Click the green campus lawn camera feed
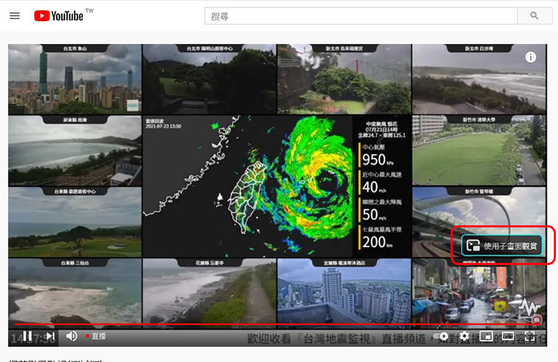This screenshot has width=558, height=362. 478,150
